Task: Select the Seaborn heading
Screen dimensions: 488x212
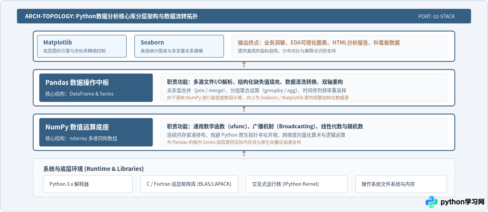Action: click(x=152, y=42)
